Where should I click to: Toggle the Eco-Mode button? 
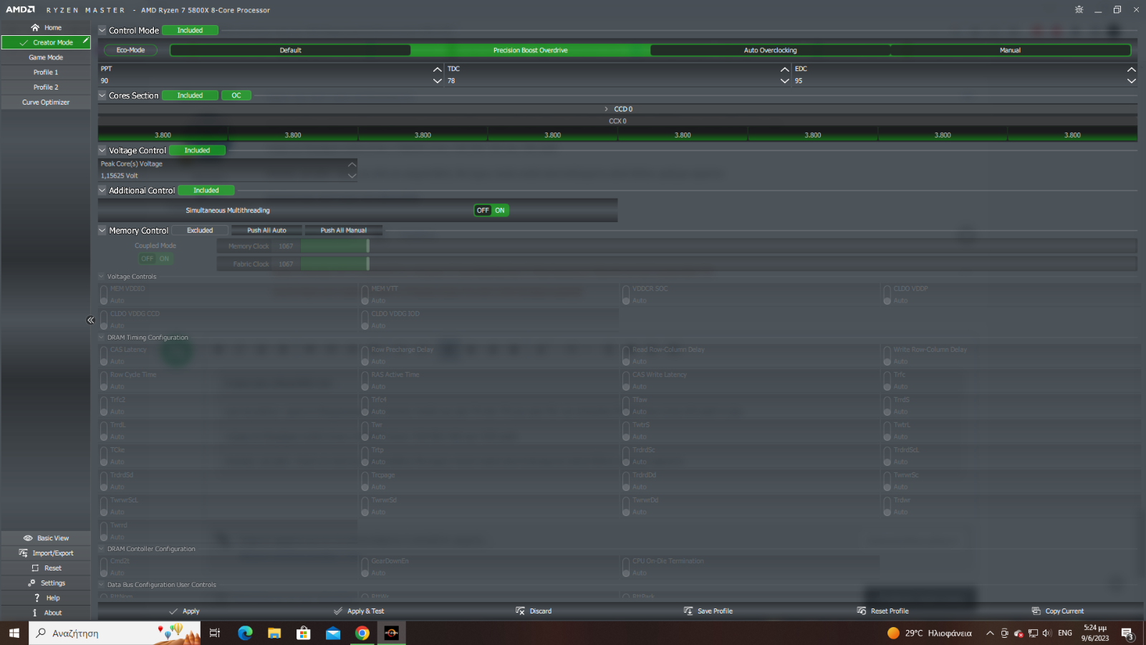click(x=130, y=50)
